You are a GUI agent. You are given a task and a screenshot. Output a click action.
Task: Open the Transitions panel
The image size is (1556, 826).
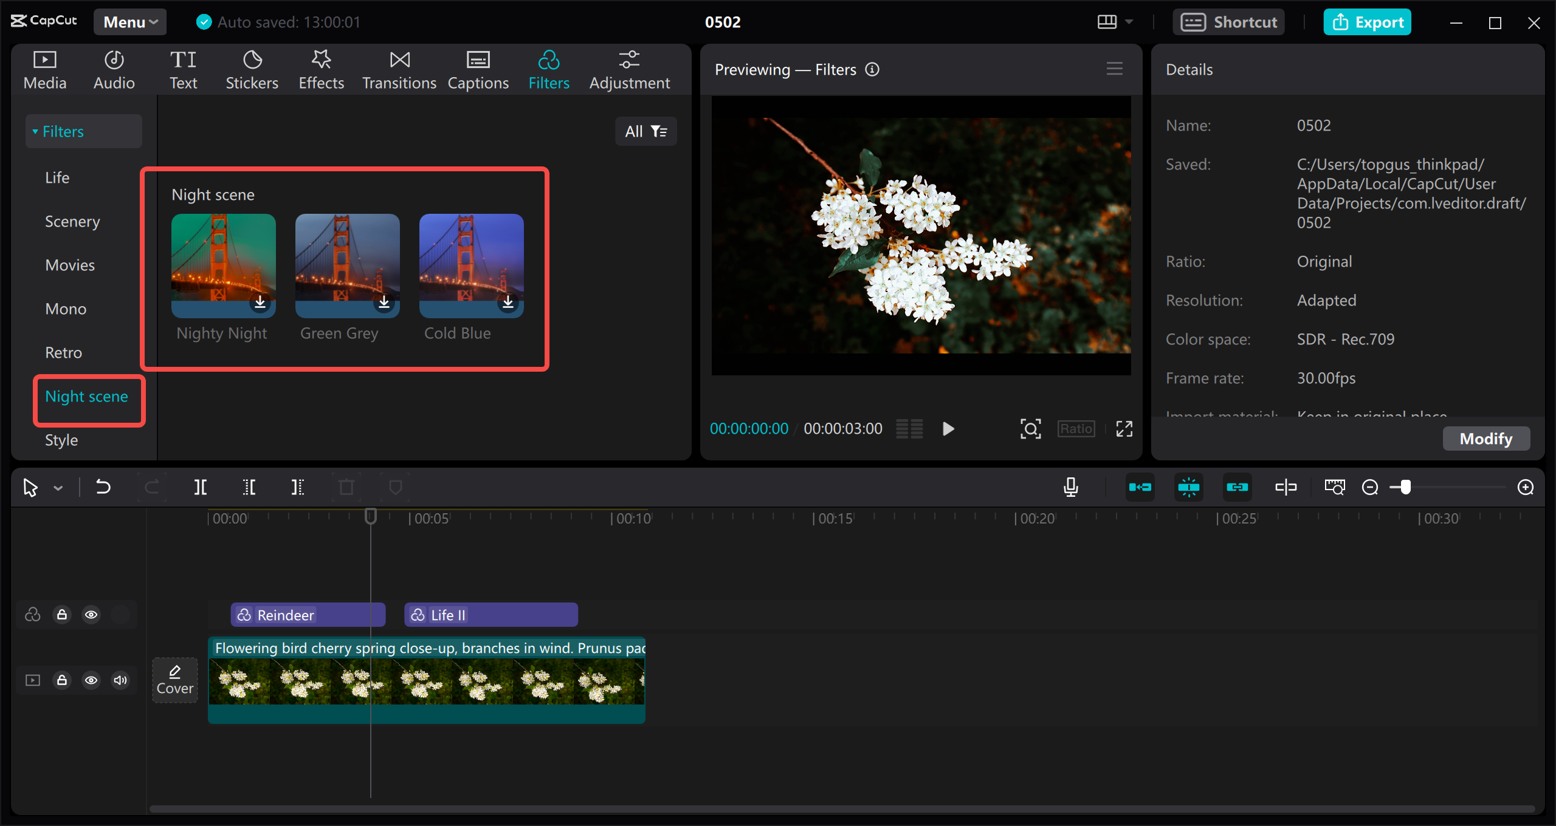point(399,68)
